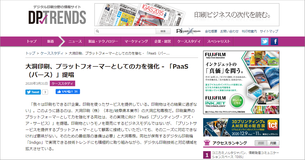Screen dimensions: 305x160
Task: Open the ニュース menu item
Action: pos(75,41)
